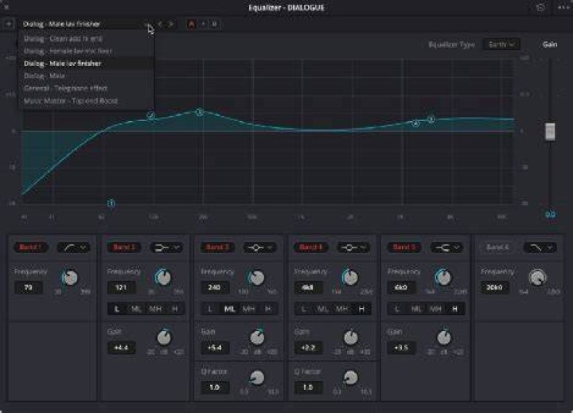573x413 pixels.
Task: Choose 'Dialog - Male' preset
Action: [x=85, y=76]
